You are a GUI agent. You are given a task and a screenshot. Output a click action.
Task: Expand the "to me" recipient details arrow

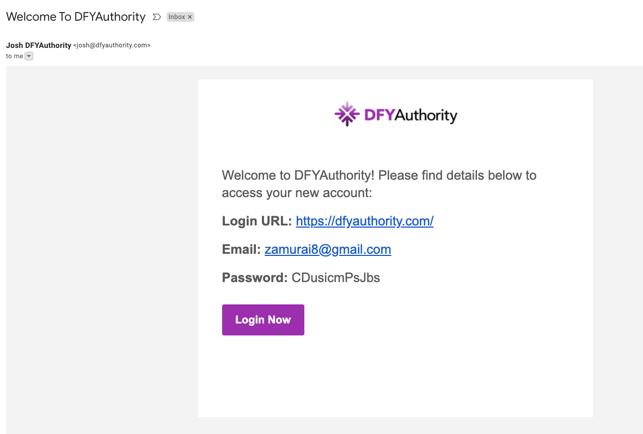click(x=29, y=56)
